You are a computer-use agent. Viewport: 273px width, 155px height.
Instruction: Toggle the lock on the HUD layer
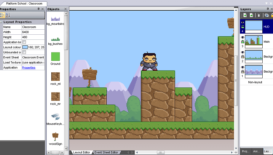pos(242,27)
